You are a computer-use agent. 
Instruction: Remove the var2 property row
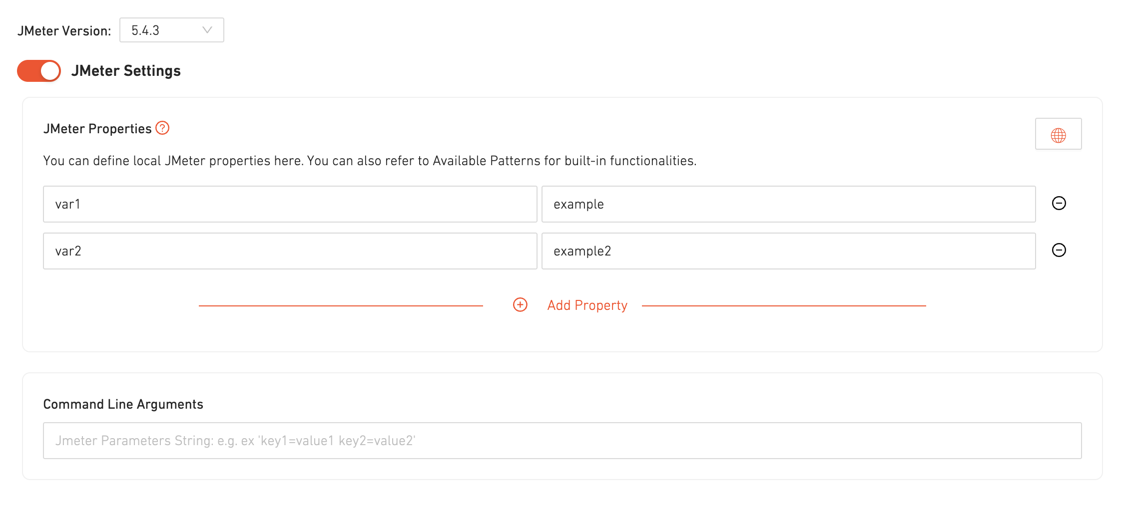[x=1059, y=251]
